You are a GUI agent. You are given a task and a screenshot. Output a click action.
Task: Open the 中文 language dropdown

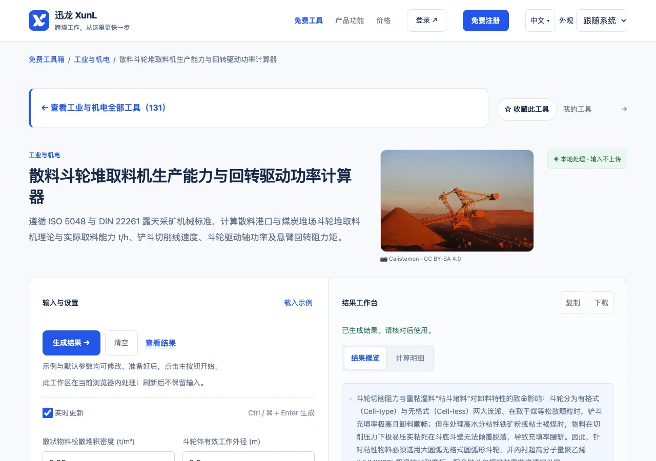coord(540,20)
